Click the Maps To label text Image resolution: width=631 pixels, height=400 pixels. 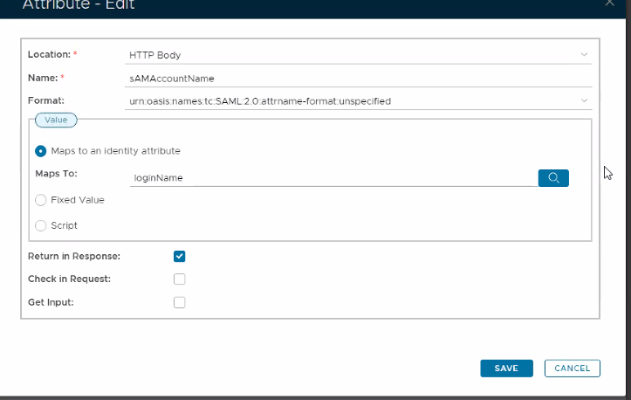[x=57, y=174]
